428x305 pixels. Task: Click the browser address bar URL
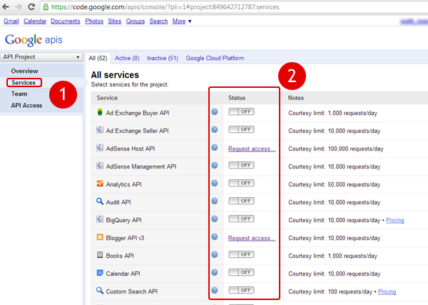point(165,7)
